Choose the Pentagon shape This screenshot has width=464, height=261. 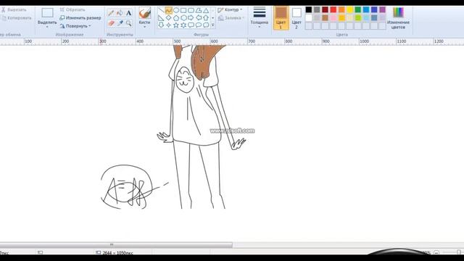(176, 17)
